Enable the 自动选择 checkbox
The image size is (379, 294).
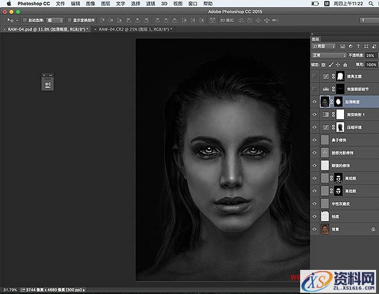24,20
